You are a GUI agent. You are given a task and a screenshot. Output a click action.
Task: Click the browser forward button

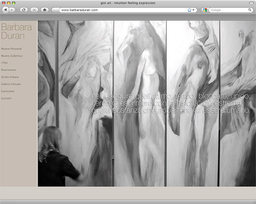tap(13, 10)
